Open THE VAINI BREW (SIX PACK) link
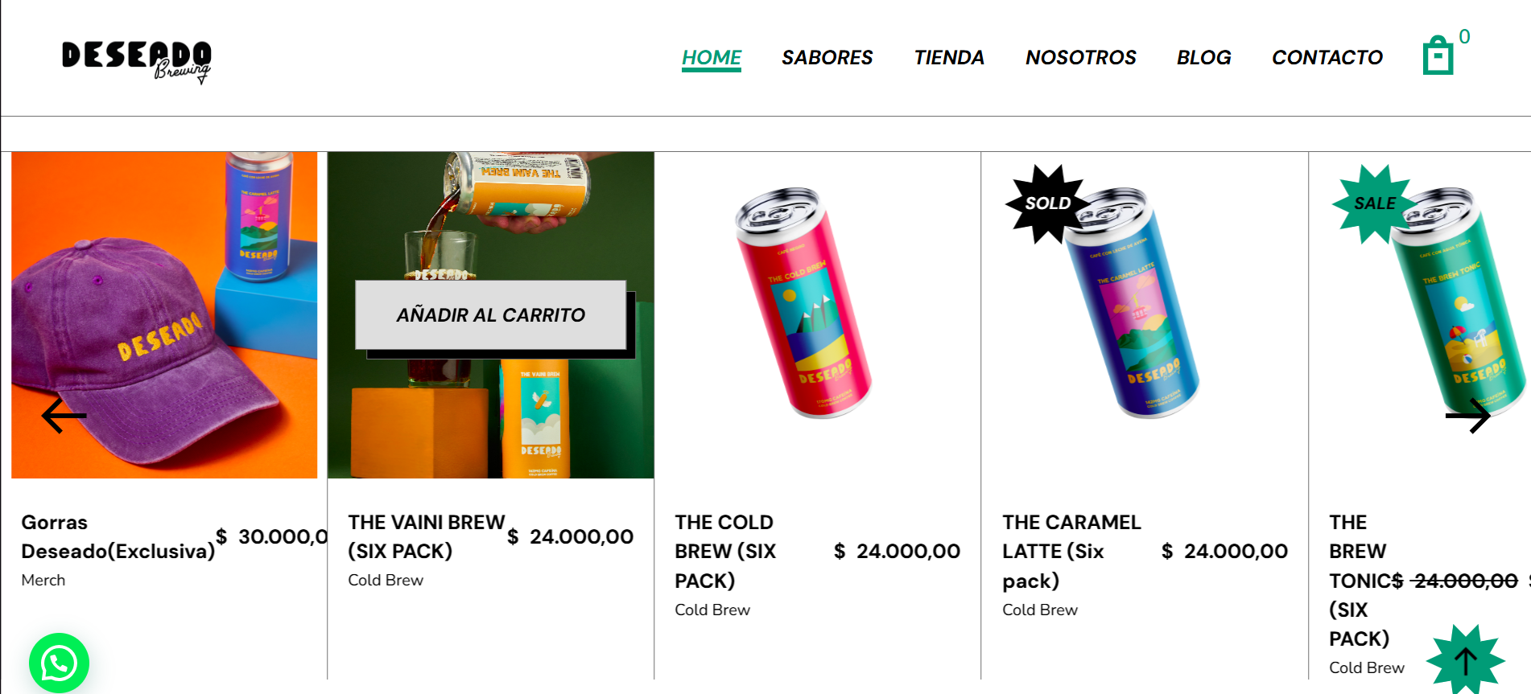 pyautogui.click(x=427, y=536)
